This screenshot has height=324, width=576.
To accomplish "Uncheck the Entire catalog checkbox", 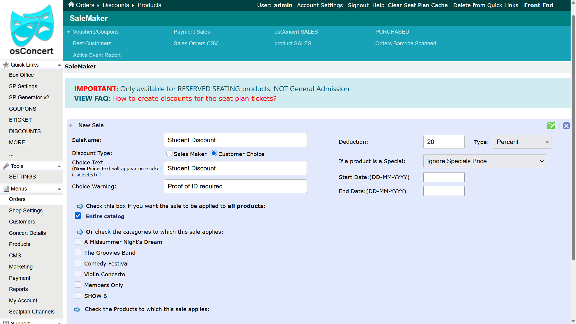I will [78, 216].
